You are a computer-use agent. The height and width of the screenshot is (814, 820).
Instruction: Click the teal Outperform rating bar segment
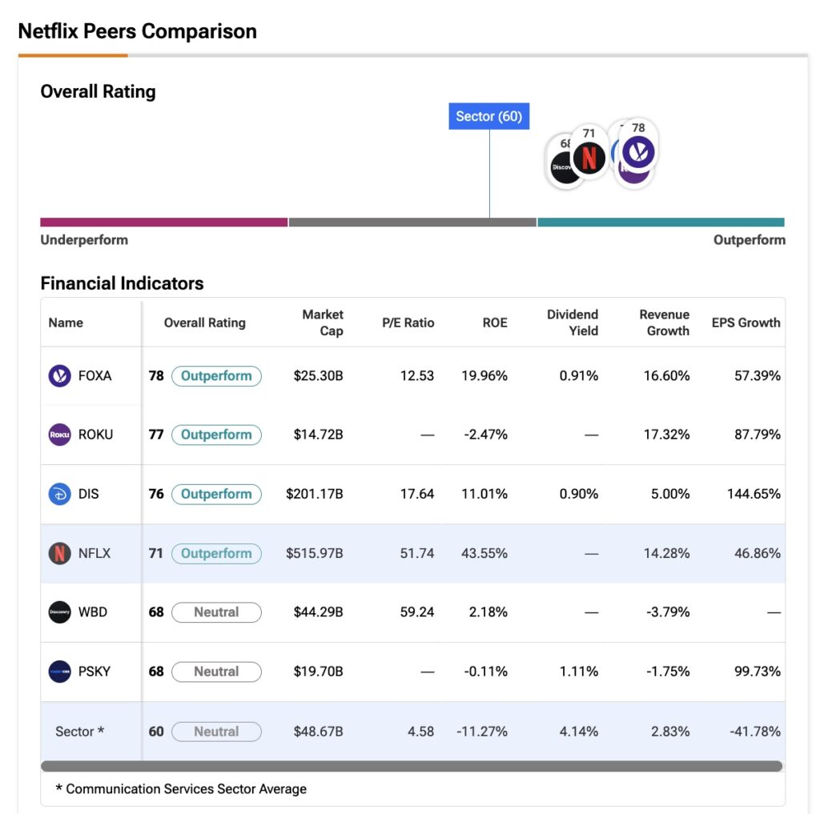coord(661,223)
